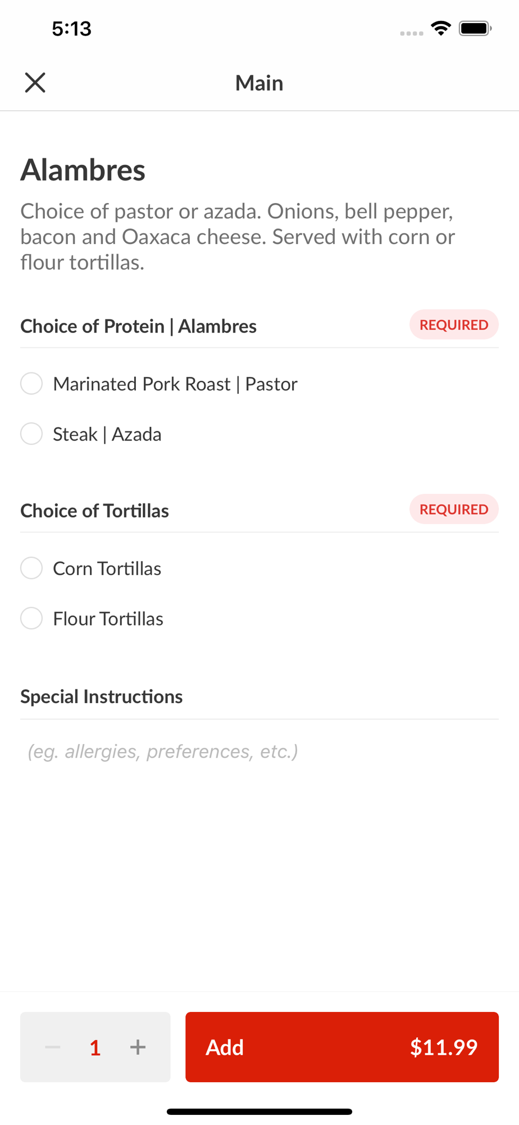The height and width of the screenshot is (1125, 519).
Task: Choose Steak | Azada as protein
Action: (x=31, y=434)
